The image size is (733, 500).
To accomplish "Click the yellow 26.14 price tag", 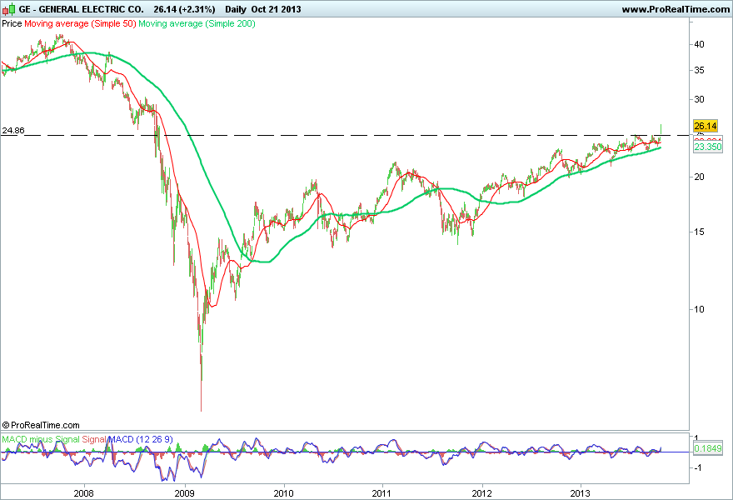I will (706, 126).
